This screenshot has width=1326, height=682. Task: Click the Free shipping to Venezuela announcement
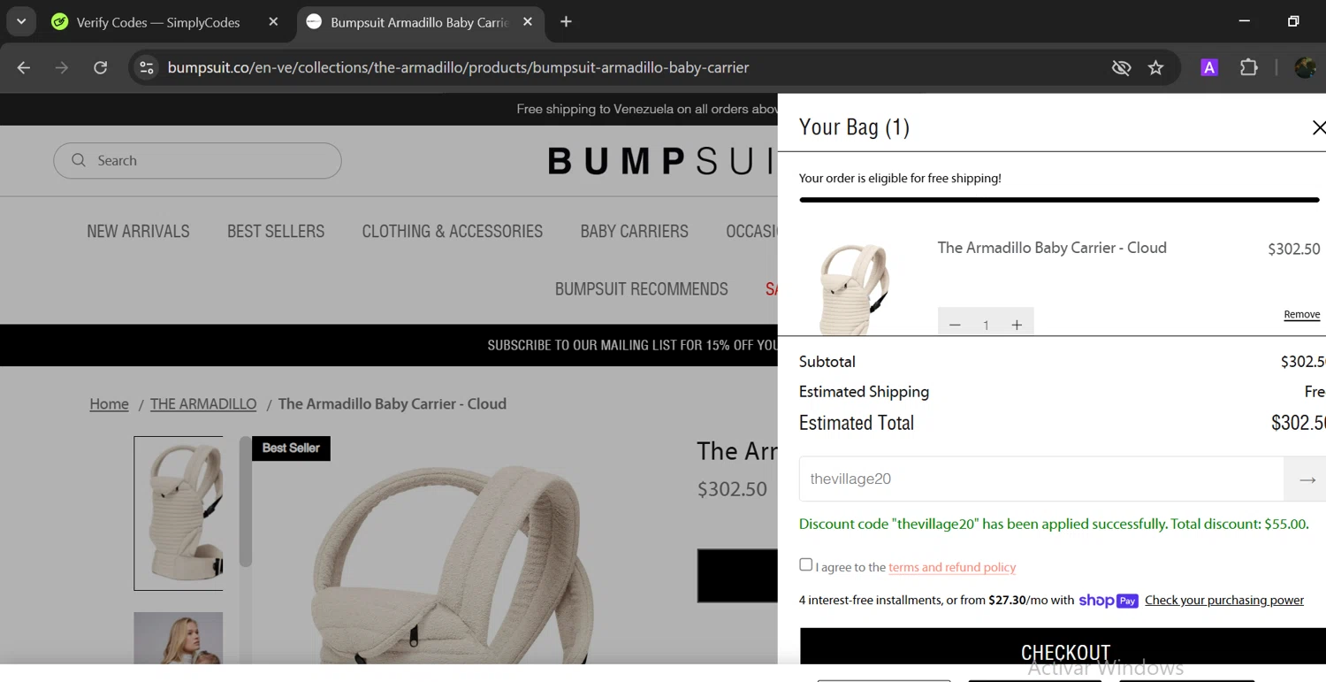click(x=647, y=109)
